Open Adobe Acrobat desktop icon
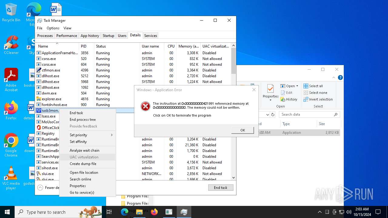The image size is (388, 218). coord(11,80)
